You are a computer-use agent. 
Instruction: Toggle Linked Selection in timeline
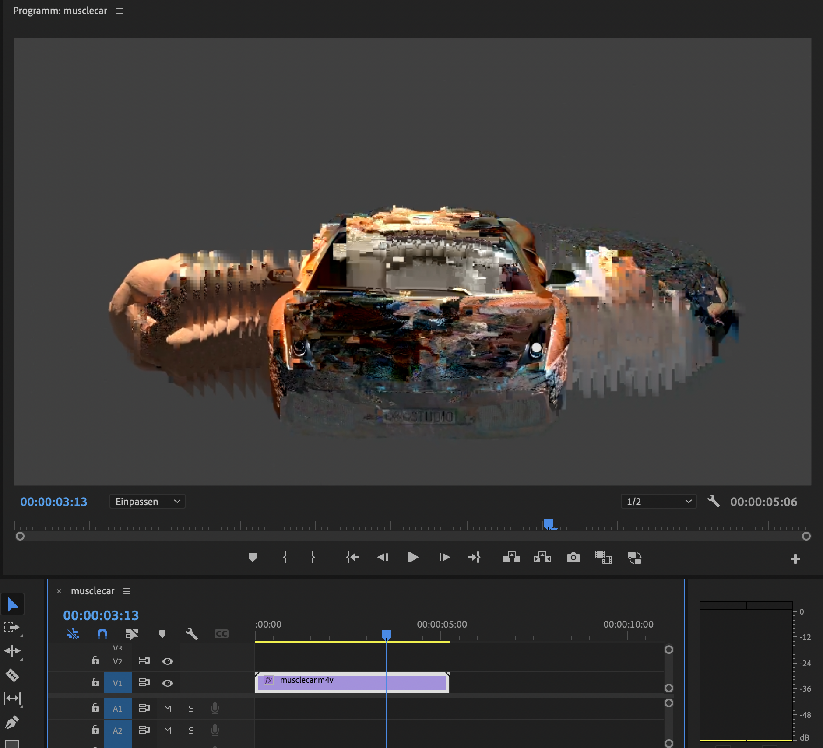[132, 634]
